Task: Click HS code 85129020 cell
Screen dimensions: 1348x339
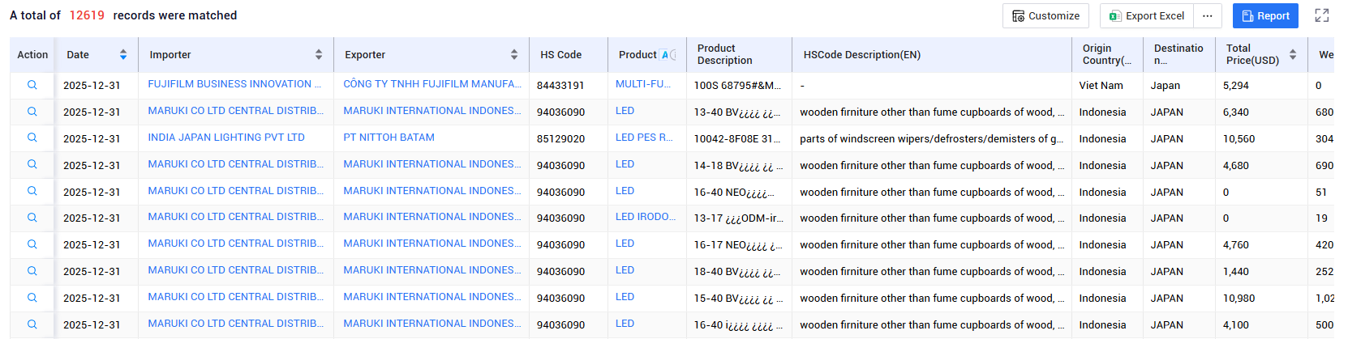Action: point(560,139)
